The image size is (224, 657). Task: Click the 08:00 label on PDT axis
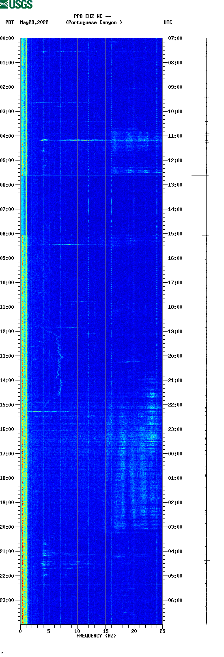[7, 234]
